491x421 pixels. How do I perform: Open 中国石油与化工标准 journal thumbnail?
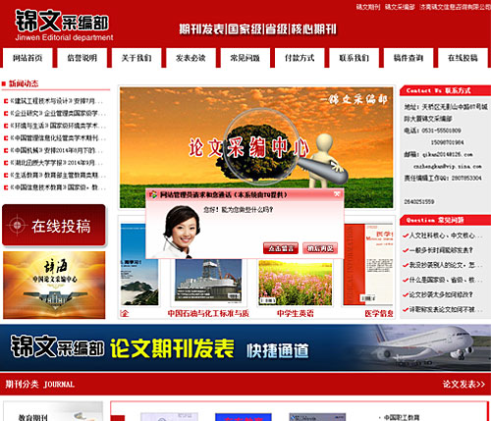[208, 282]
